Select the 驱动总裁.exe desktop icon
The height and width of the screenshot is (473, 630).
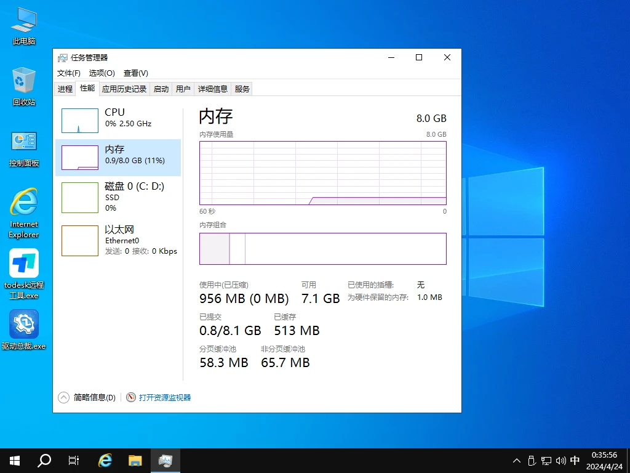click(x=24, y=330)
